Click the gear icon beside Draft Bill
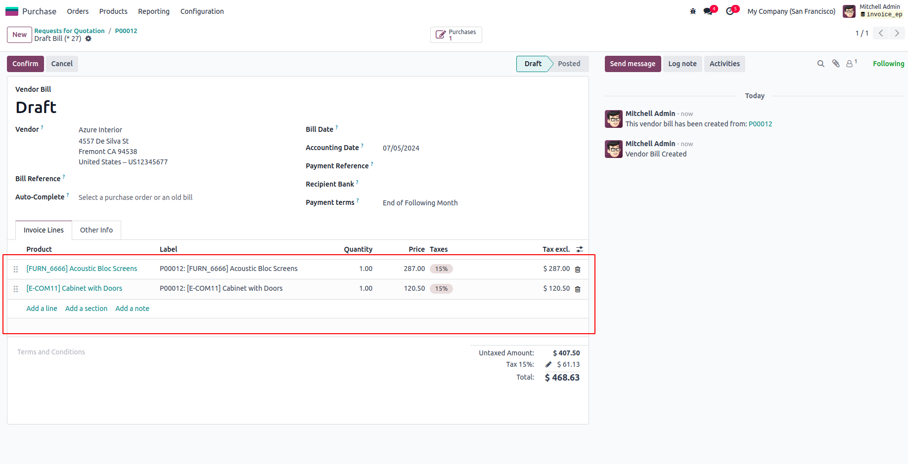 (x=89, y=39)
